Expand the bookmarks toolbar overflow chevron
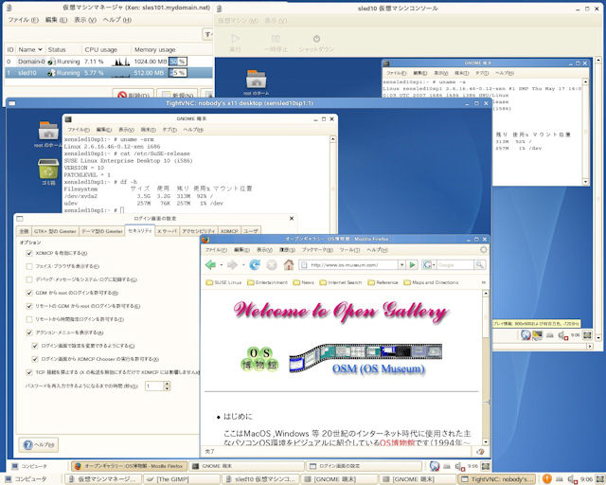 pyautogui.click(x=483, y=282)
